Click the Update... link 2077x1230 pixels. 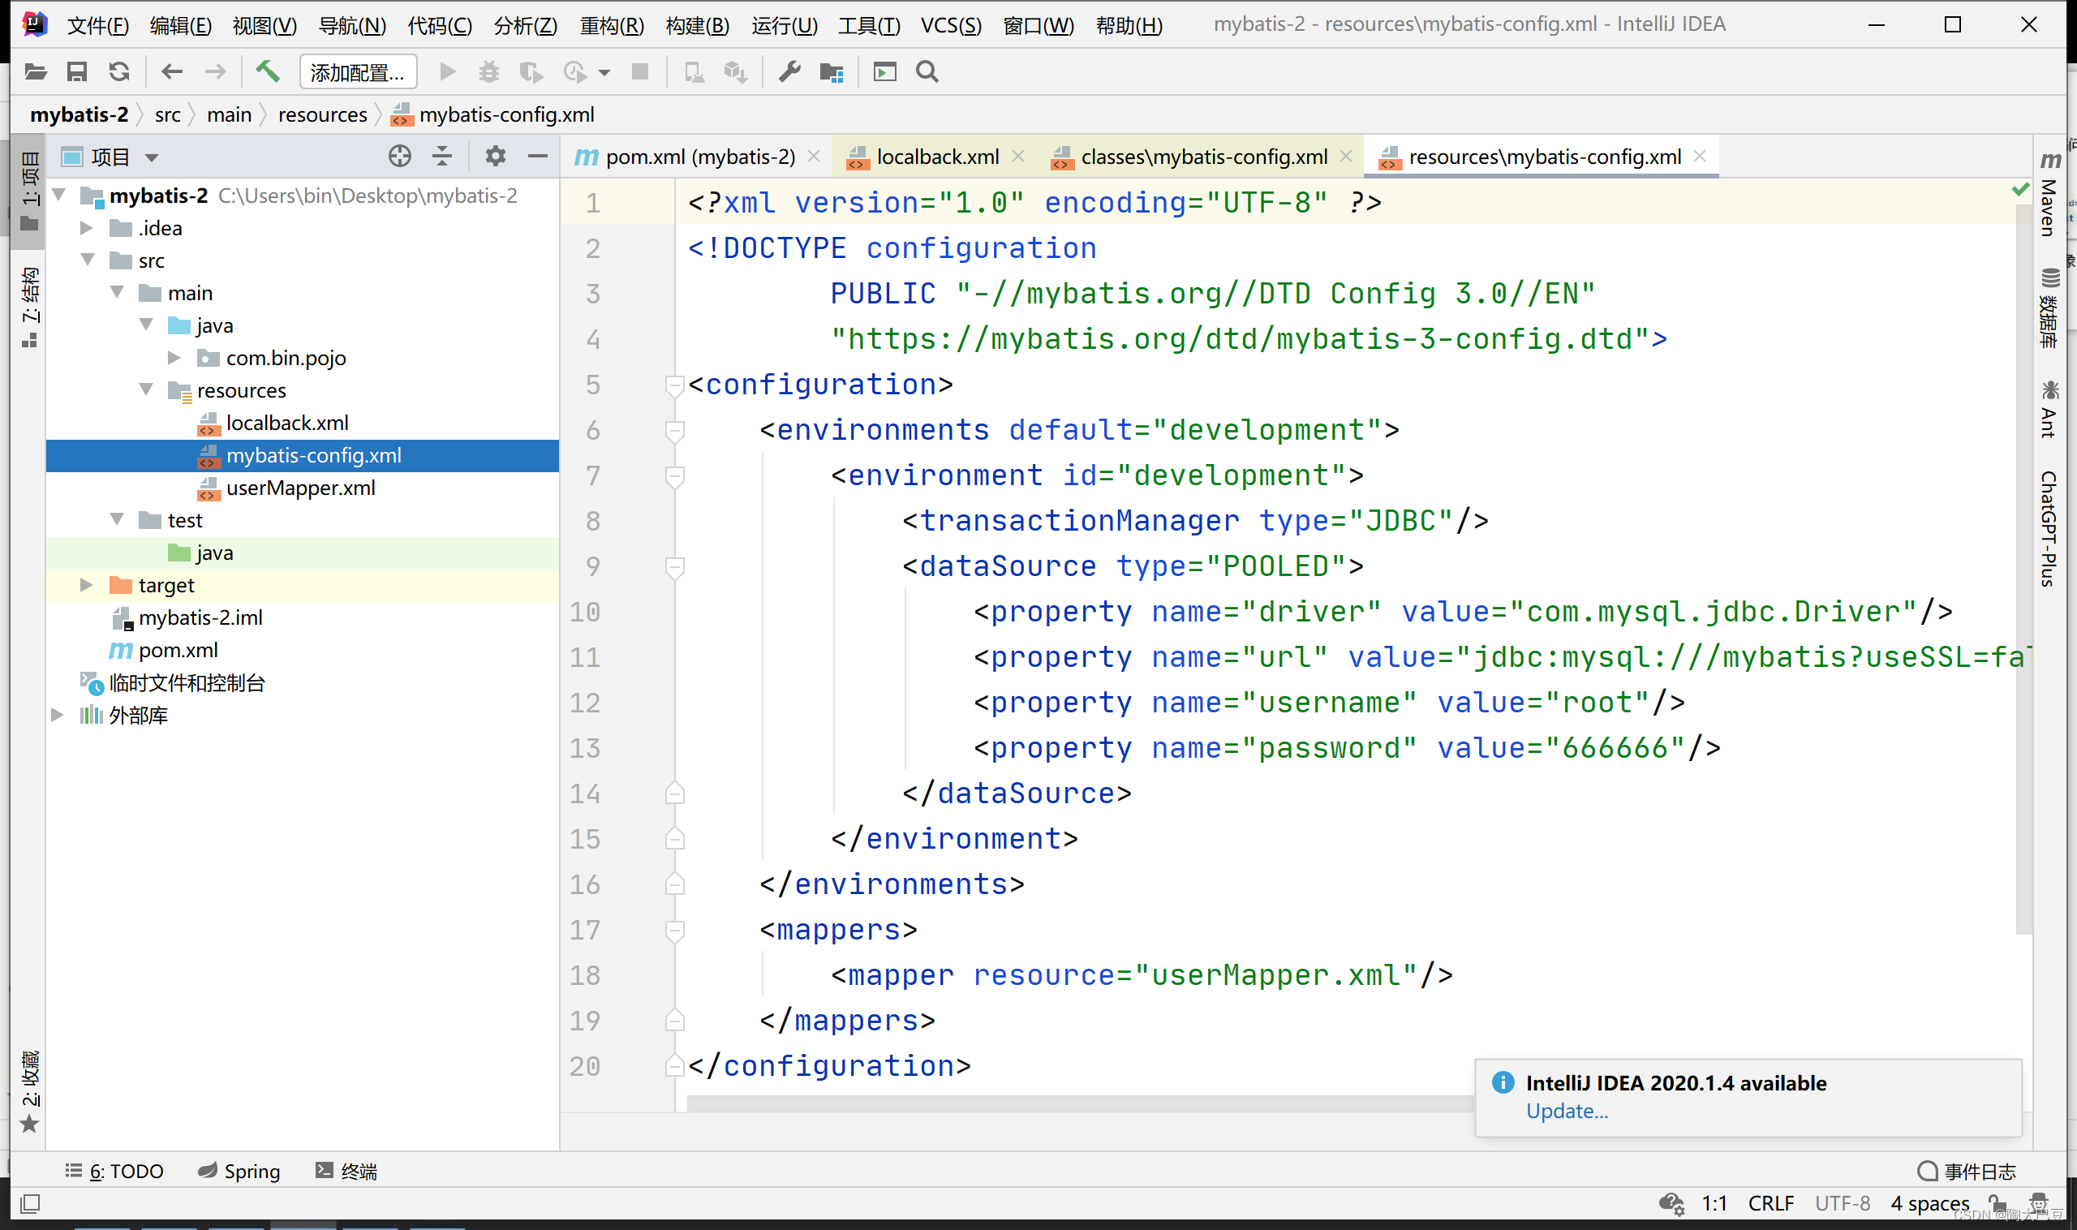click(x=1567, y=1111)
